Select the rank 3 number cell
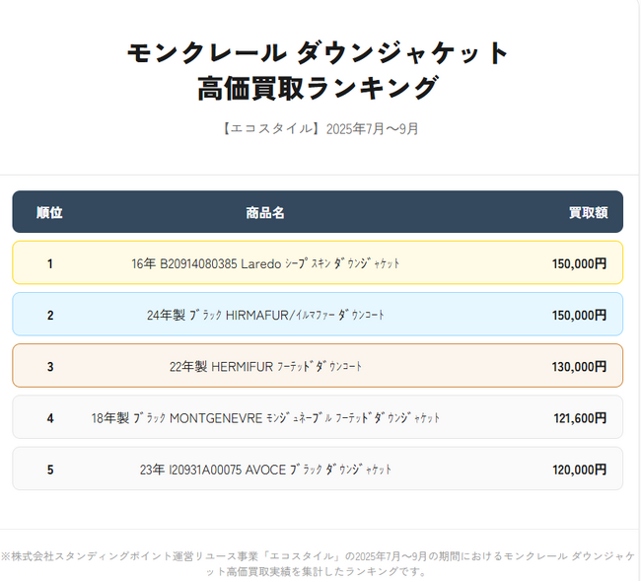The height and width of the screenshot is (582, 641). [49, 366]
